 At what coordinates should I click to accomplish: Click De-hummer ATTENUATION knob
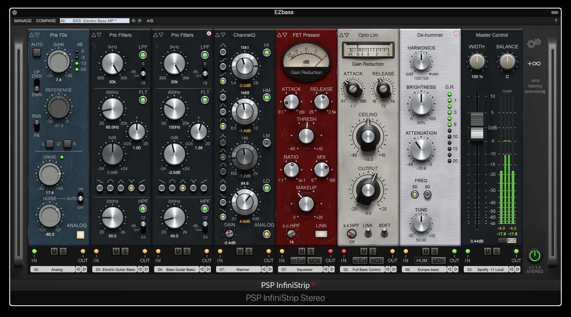point(421,150)
